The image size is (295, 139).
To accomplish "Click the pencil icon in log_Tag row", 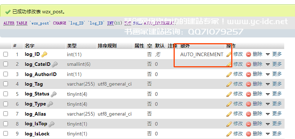I will (229, 84).
